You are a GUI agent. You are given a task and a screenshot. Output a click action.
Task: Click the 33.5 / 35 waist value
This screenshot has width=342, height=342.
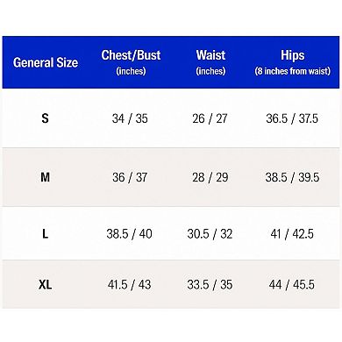(x=210, y=284)
